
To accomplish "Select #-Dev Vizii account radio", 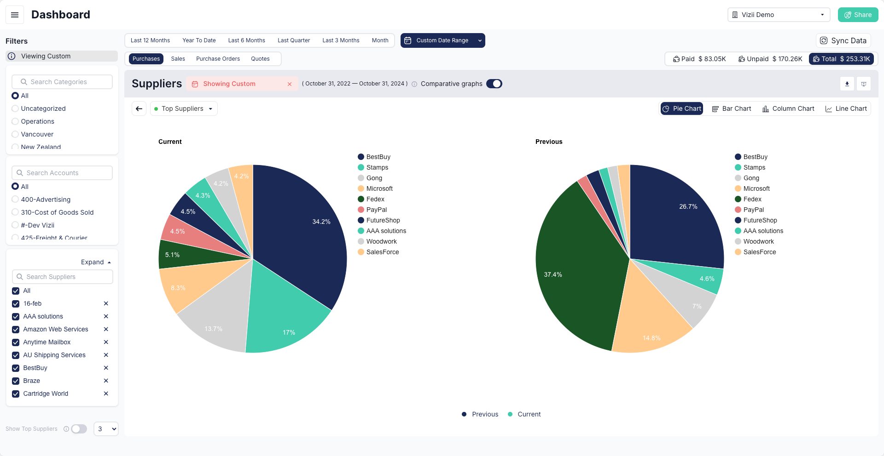I will pos(15,225).
